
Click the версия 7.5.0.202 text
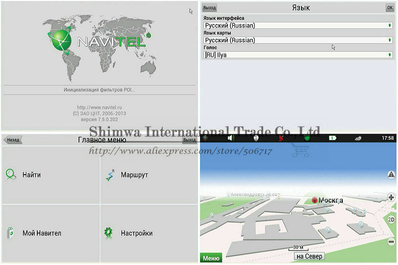[99, 119]
